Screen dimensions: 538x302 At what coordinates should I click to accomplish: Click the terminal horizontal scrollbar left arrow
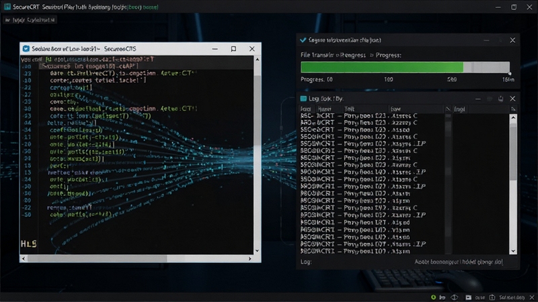[x=24, y=258]
